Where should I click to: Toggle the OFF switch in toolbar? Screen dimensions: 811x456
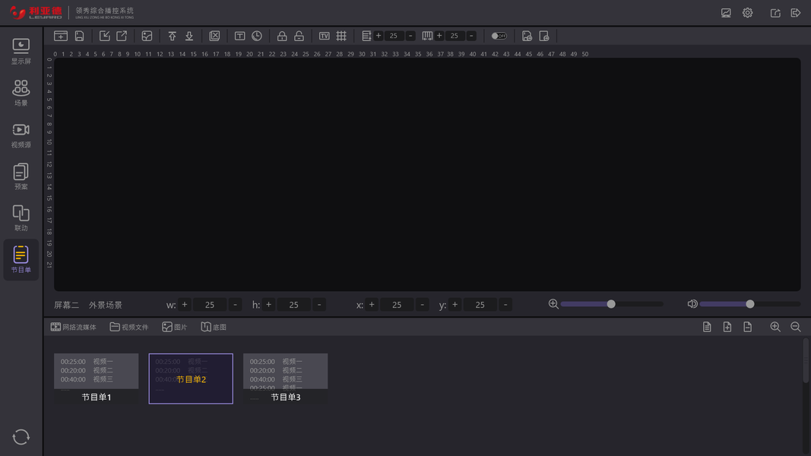pos(499,36)
